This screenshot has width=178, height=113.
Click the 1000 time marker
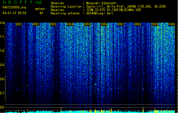click(171, 24)
